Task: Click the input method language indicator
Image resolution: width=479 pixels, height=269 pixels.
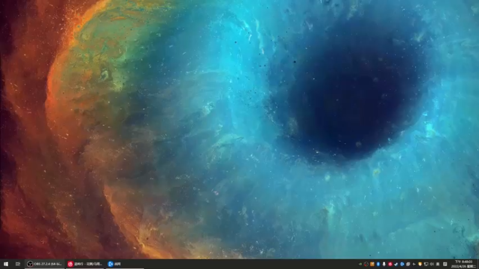Action: [x=438, y=264]
